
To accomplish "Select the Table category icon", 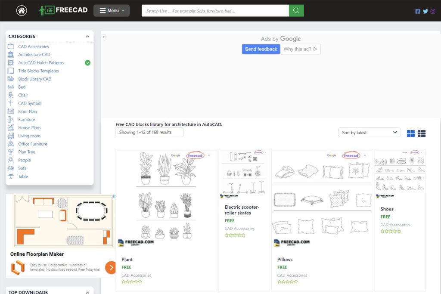I will point(11,176).
